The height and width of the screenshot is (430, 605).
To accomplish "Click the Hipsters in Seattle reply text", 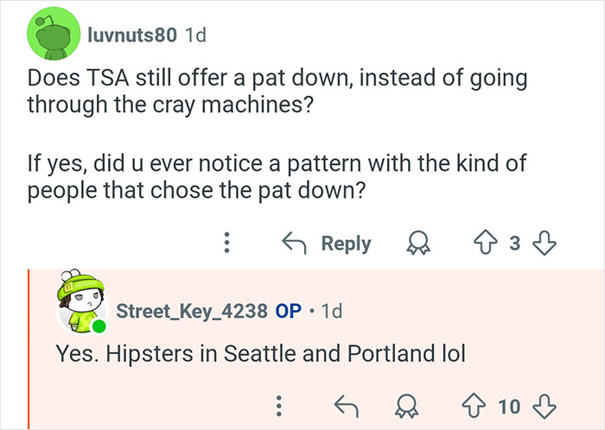I will click(x=260, y=354).
